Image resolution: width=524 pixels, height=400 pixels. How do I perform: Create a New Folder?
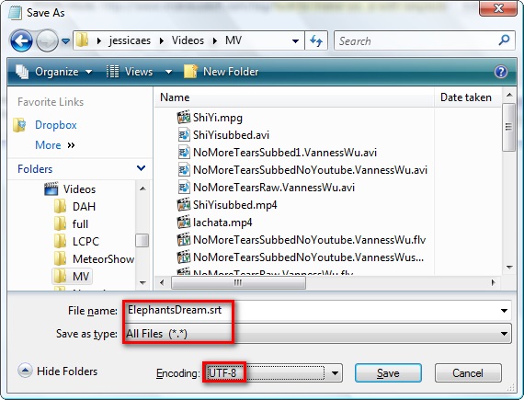pos(222,72)
